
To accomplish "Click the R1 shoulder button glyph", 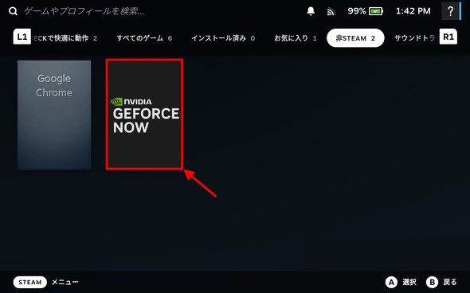I will pyautogui.click(x=448, y=37).
